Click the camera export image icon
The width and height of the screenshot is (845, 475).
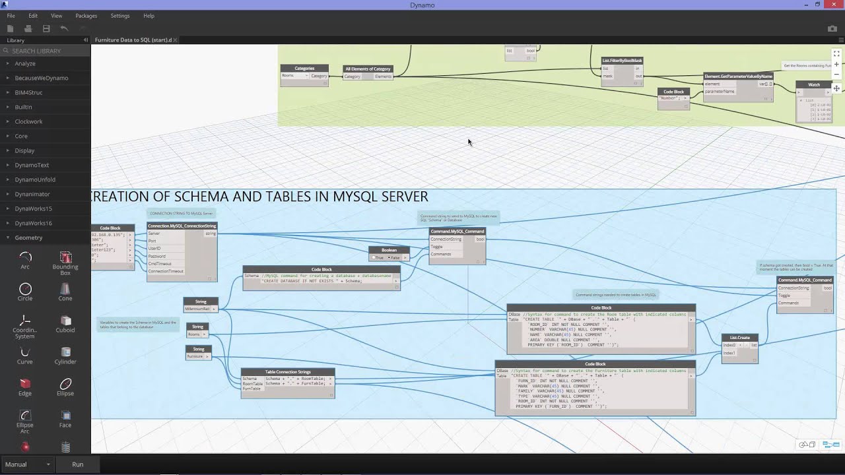pos(832,28)
